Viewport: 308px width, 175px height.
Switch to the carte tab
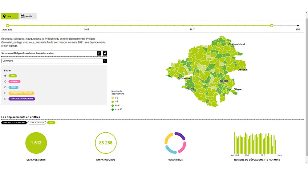point(10,16)
